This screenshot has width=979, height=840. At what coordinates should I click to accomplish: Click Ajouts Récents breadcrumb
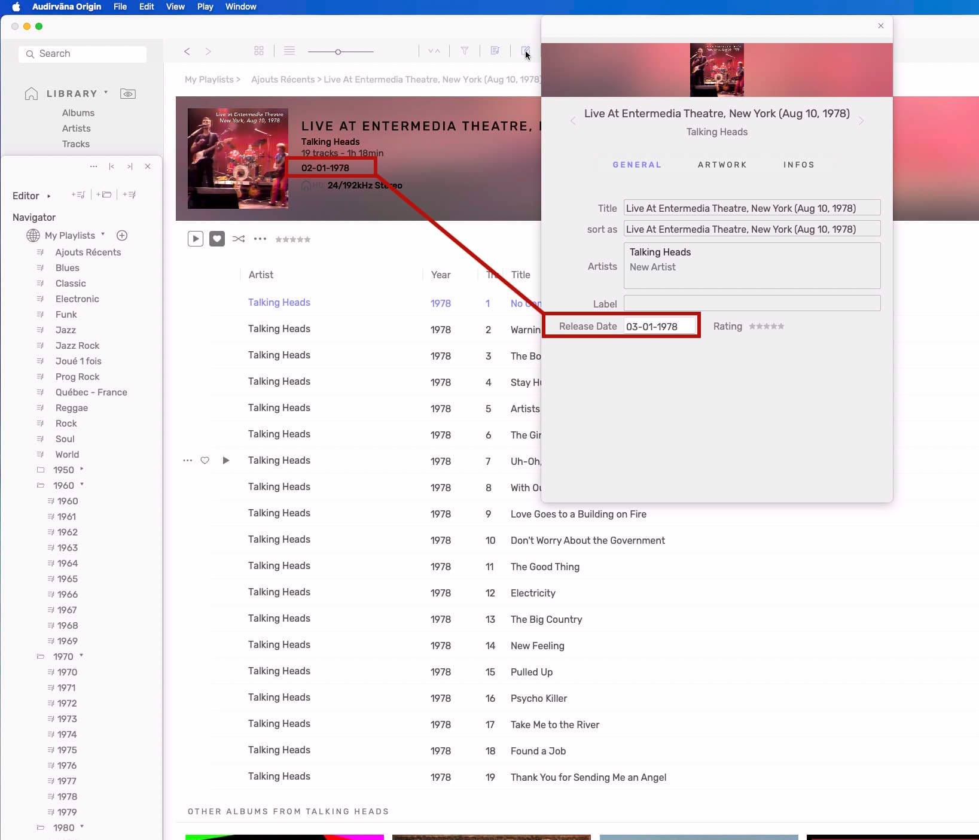pos(283,80)
